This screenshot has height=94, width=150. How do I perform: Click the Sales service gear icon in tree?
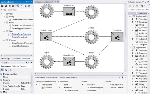pos(7,31)
